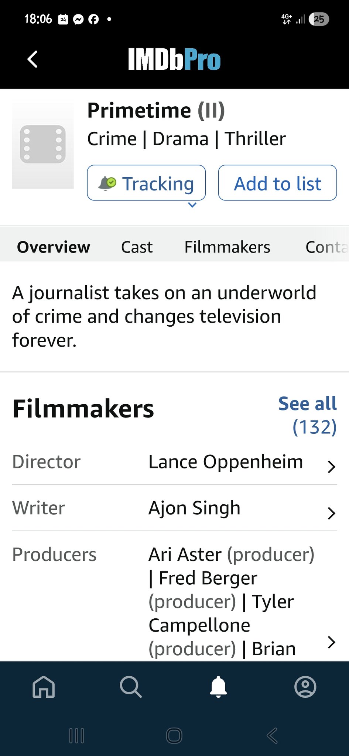This screenshot has width=349, height=756.
Task: Click the Add to list button
Action: click(277, 183)
